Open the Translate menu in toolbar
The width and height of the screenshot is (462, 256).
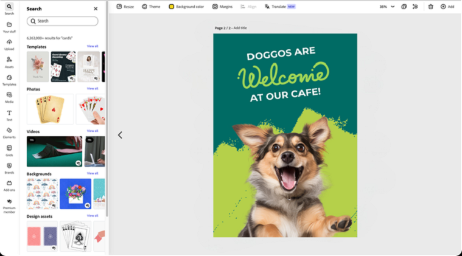click(279, 7)
